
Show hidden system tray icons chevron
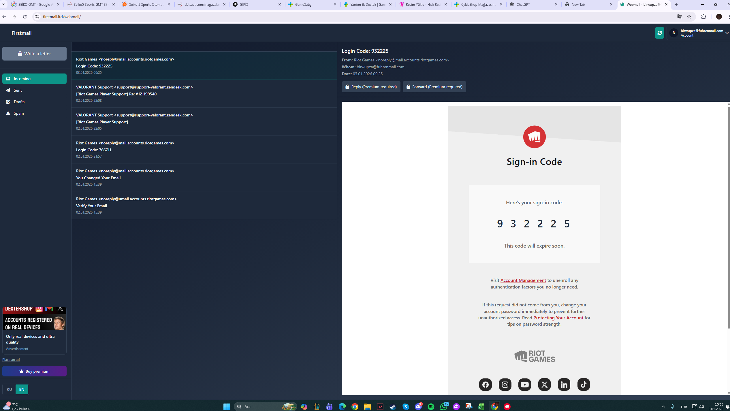(663, 407)
